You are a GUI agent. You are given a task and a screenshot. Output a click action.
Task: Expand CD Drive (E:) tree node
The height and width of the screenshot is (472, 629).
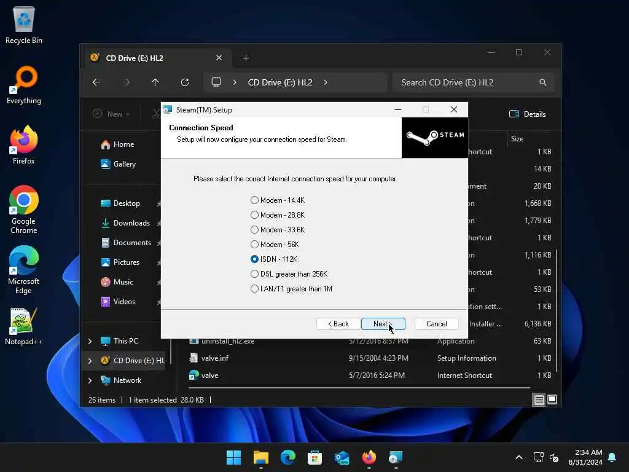click(x=90, y=360)
